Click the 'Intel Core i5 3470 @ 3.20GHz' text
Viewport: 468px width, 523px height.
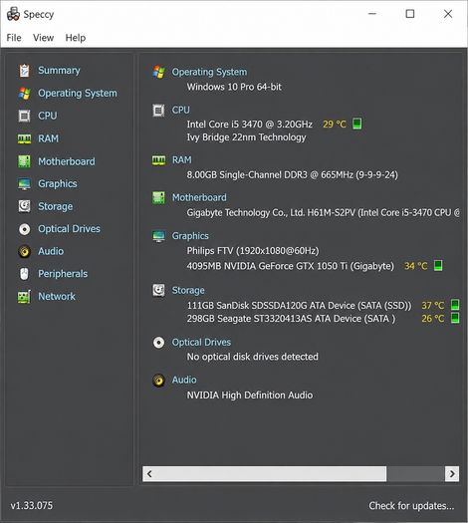tap(249, 125)
